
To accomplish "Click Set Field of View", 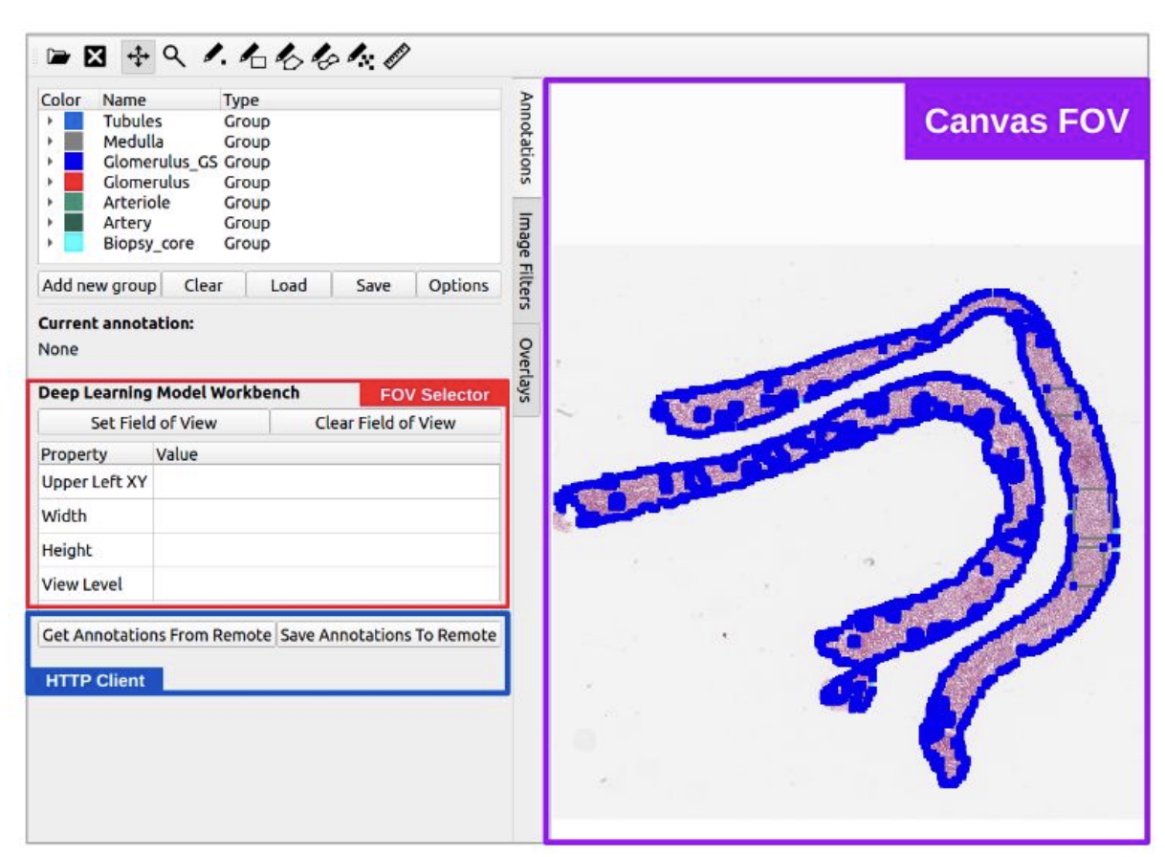I will click(154, 423).
